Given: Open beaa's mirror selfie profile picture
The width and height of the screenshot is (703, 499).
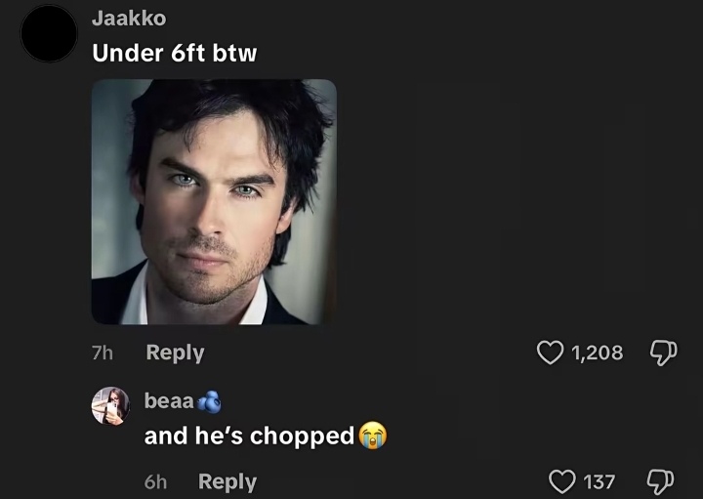Looking at the screenshot, I should (110, 406).
